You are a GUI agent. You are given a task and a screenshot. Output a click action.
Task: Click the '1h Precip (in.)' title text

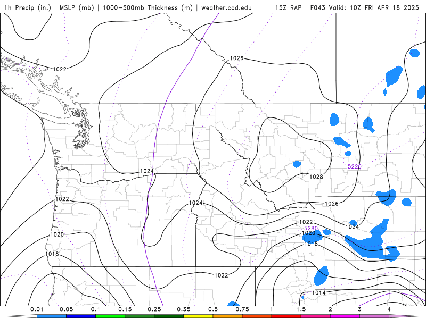pyautogui.click(x=28, y=7)
